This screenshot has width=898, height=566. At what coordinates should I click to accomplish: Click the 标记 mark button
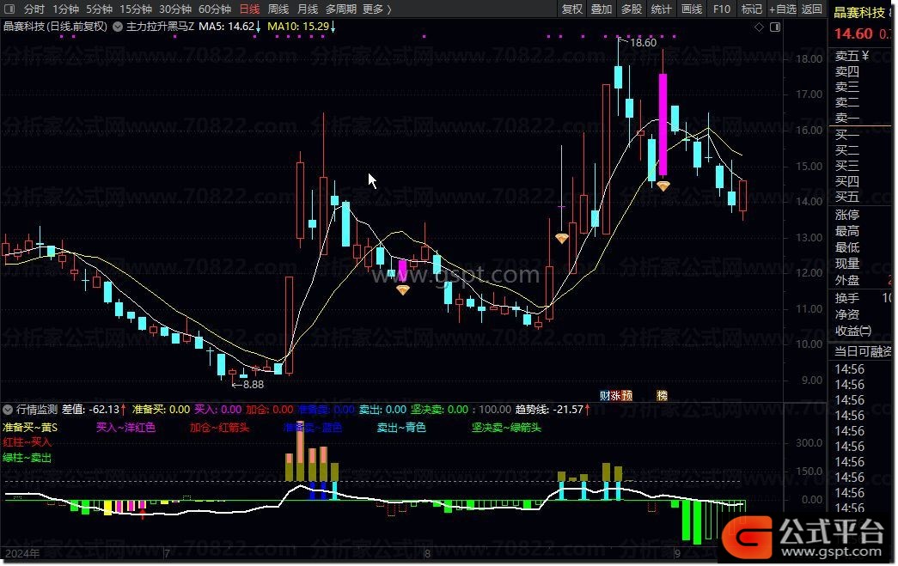(x=751, y=9)
